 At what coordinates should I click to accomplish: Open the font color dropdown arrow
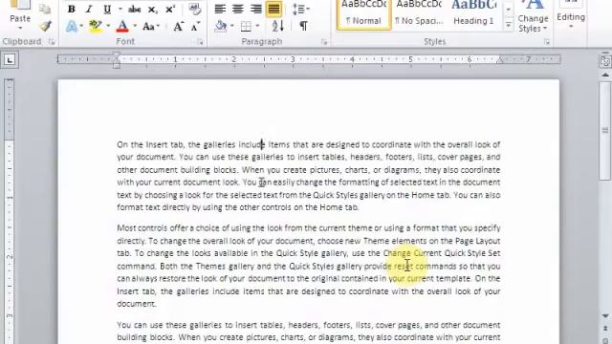click(x=135, y=27)
